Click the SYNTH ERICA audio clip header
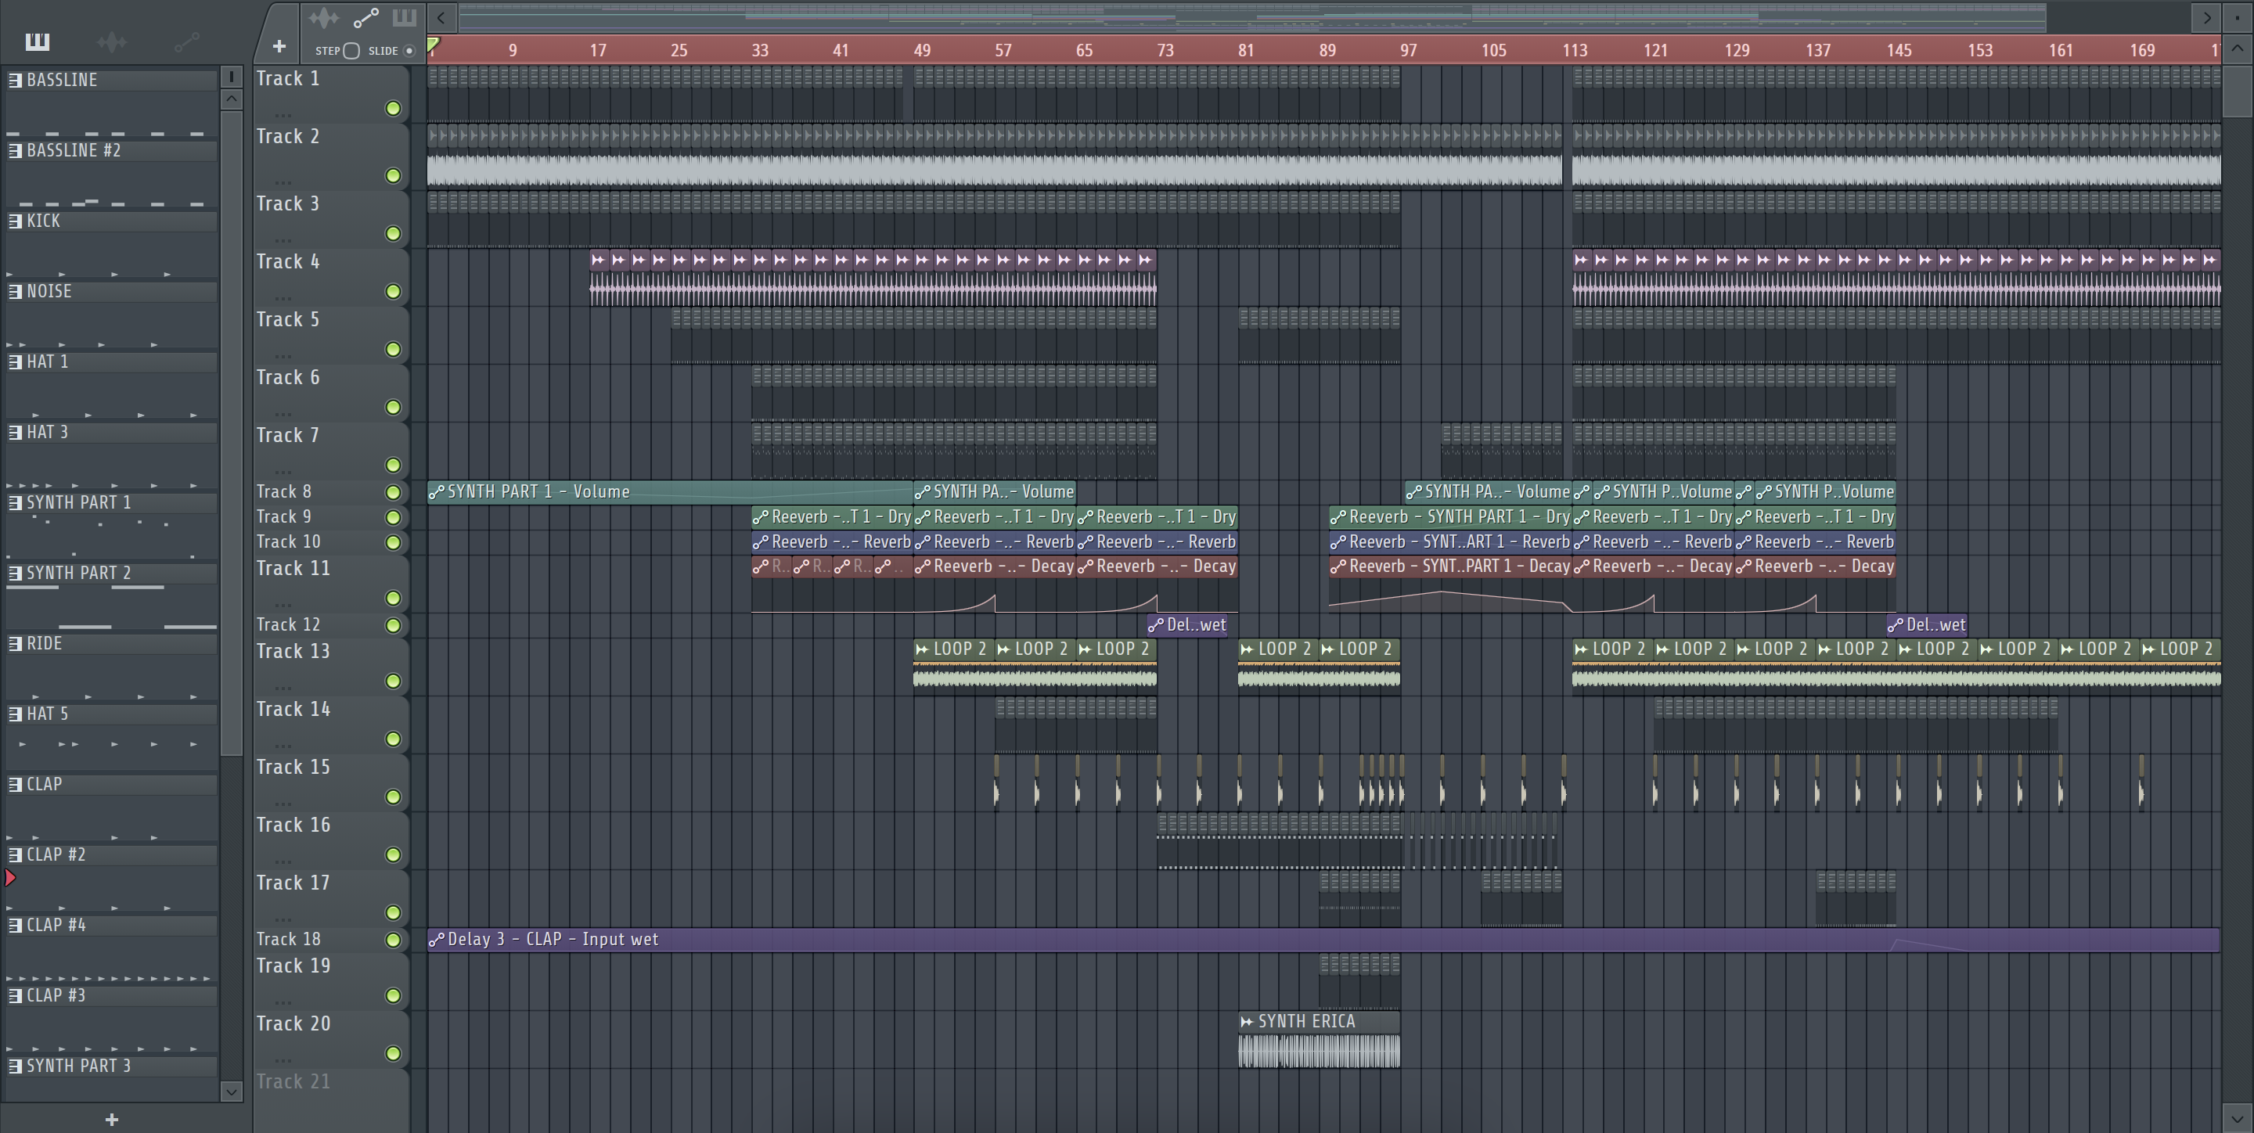2254x1133 pixels. coord(1319,1021)
